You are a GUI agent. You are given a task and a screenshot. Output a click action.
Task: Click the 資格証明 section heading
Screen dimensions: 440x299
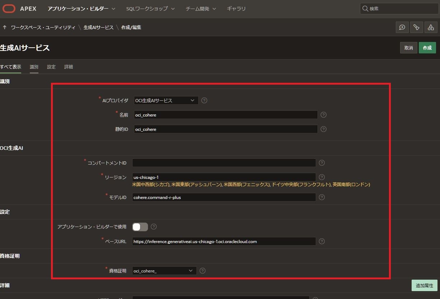point(10,256)
